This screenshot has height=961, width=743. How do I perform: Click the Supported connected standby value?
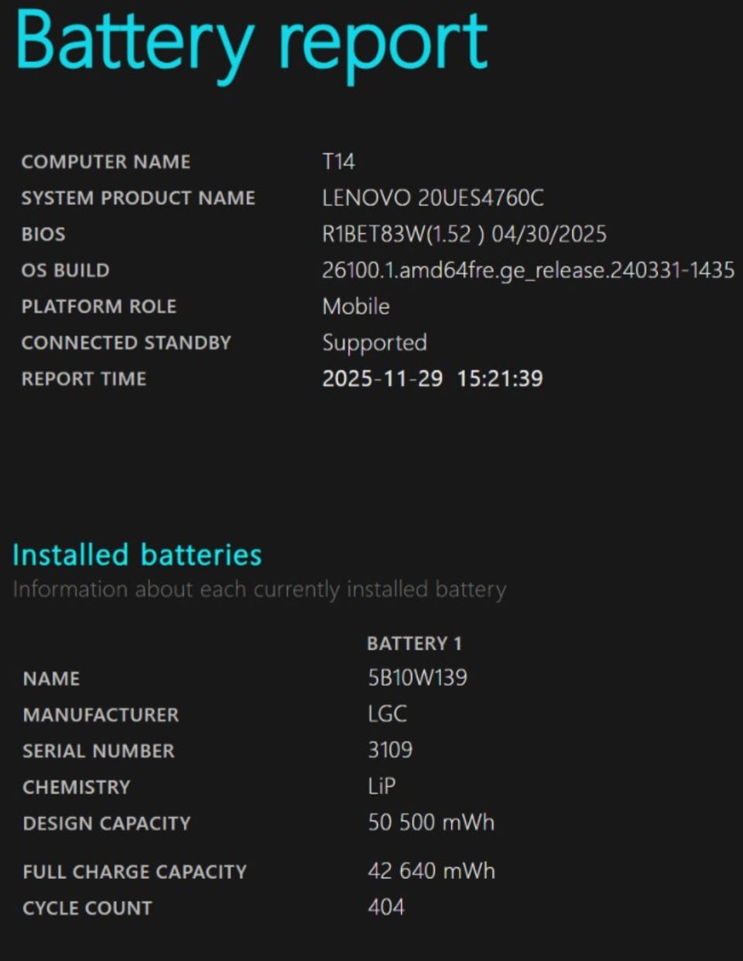coord(374,343)
